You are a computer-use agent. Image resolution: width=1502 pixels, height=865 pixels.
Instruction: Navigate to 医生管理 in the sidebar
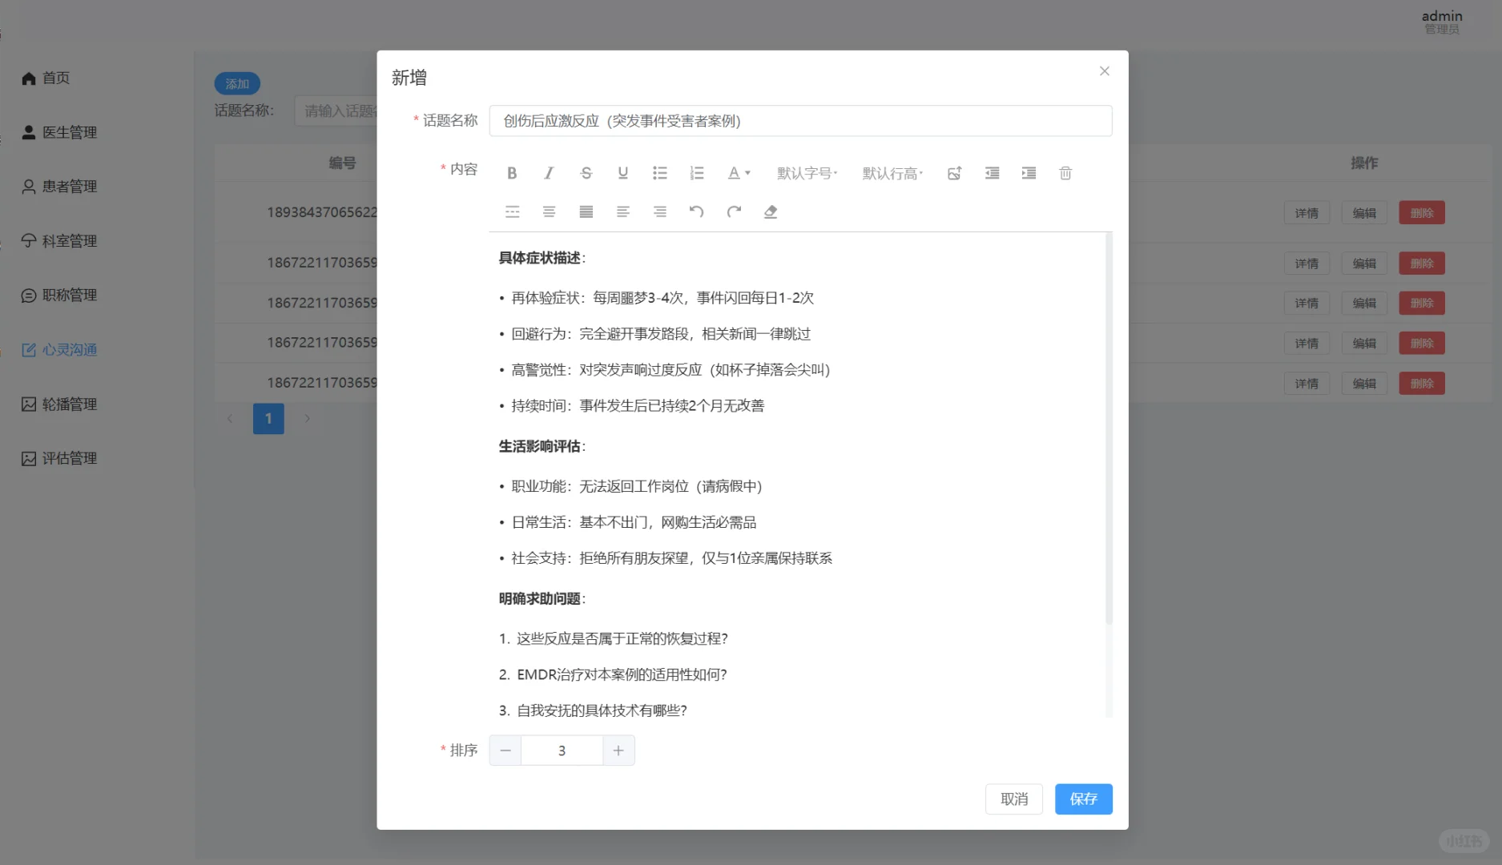70,132
